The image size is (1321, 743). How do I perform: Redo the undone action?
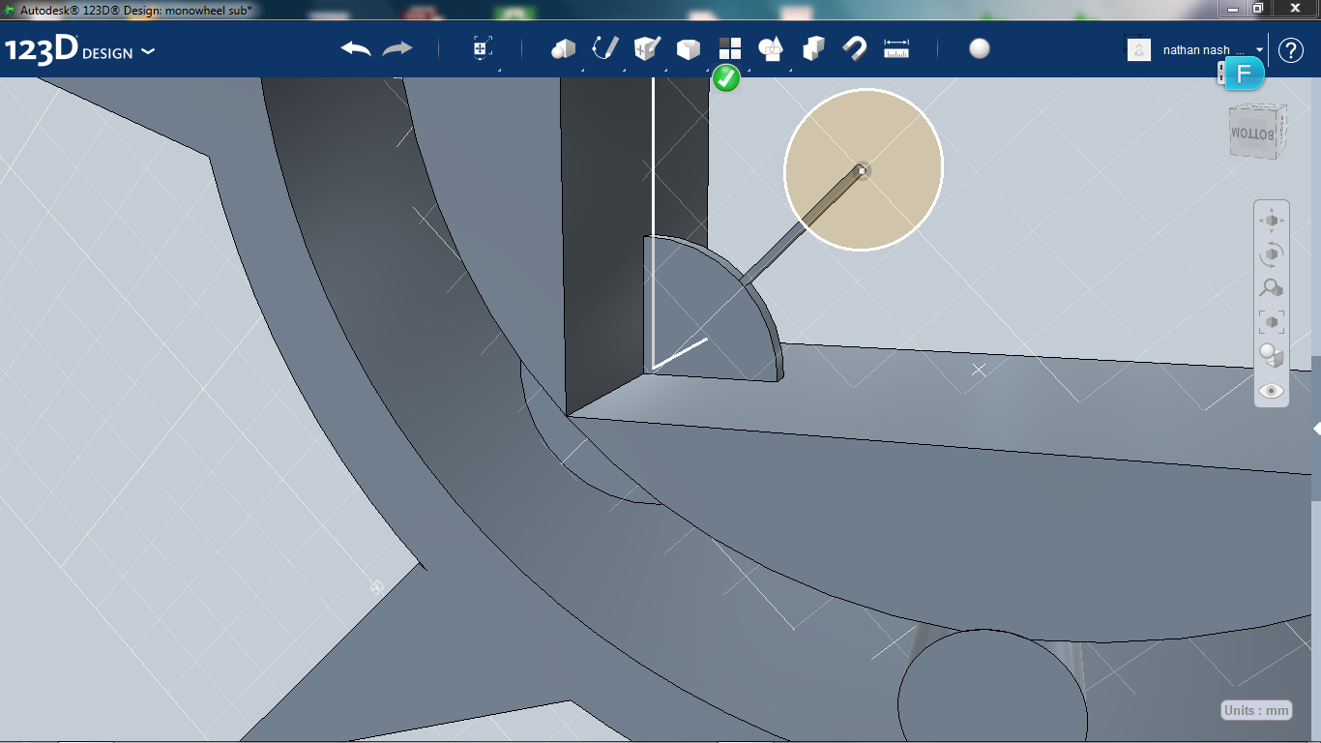click(397, 48)
